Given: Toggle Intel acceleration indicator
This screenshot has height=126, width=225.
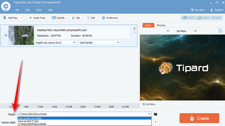Looking at the screenshot, I should point(203,18).
